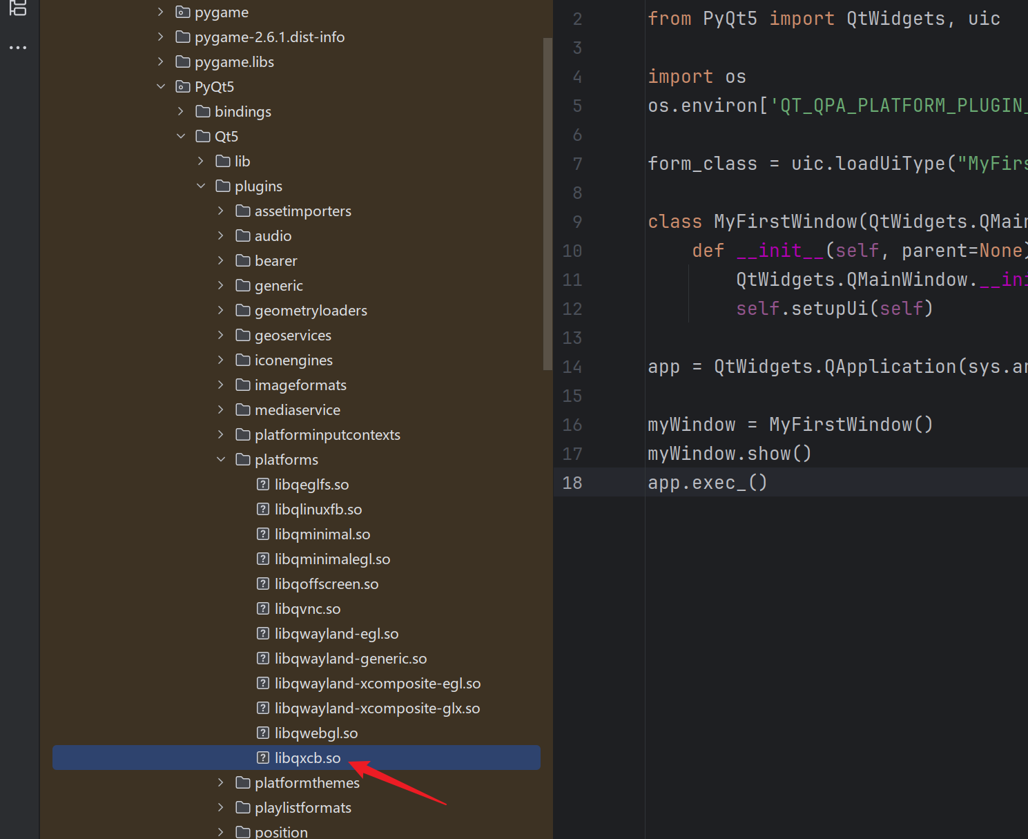
Task: Select libqoffscreen.so file
Action: (327, 584)
